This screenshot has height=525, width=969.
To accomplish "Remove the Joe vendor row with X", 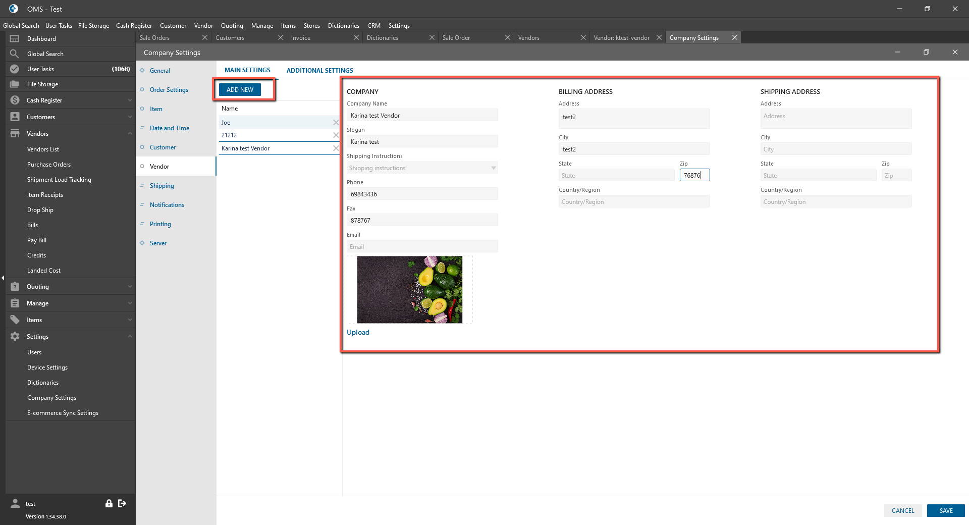I will pos(336,123).
